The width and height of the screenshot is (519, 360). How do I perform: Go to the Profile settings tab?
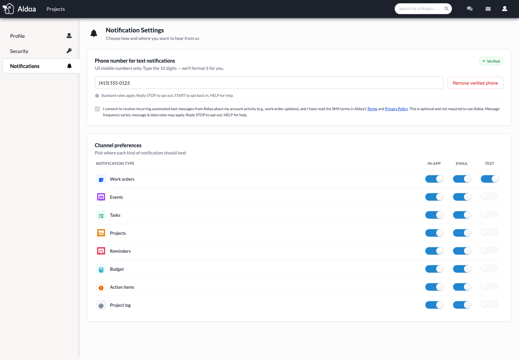pos(41,36)
